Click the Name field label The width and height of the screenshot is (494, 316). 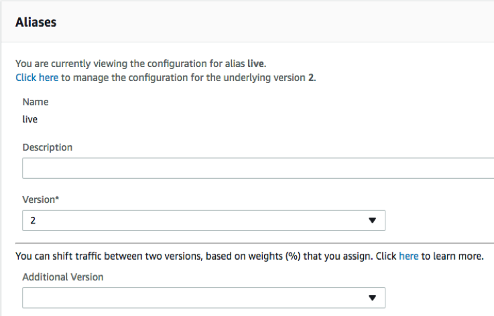pyautogui.click(x=35, y=102)
